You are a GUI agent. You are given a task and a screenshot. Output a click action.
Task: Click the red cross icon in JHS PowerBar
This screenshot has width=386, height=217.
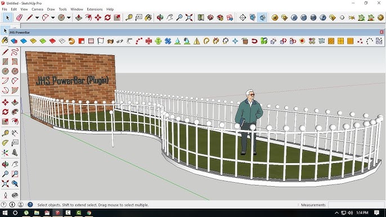point(149,41)
